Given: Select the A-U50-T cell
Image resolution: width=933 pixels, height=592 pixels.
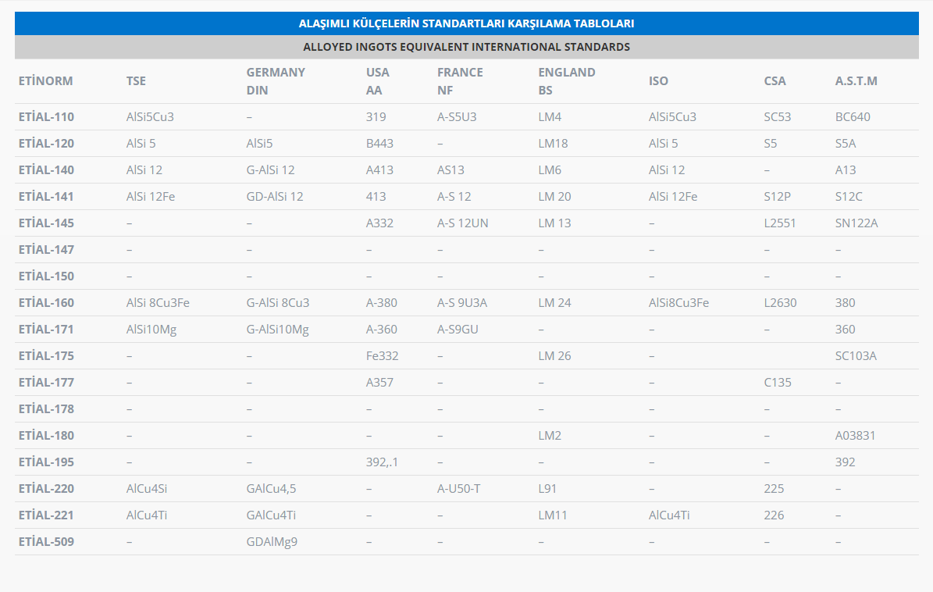Looking at the screenshot, I should tap(458, 489).
